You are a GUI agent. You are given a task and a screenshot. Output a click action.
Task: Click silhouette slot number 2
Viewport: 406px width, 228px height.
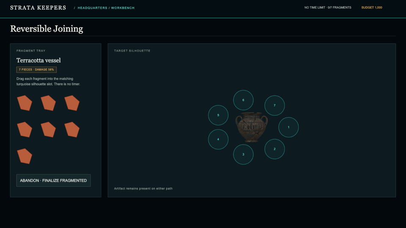(x=274, y=149)
